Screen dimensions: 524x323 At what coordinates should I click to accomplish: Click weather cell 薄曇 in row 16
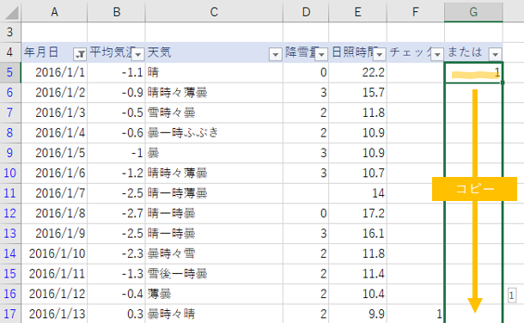click(x=214, y=294)
